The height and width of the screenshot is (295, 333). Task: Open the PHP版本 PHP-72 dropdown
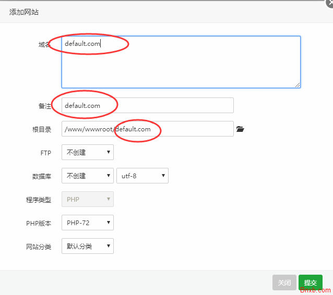coord(88,223)
